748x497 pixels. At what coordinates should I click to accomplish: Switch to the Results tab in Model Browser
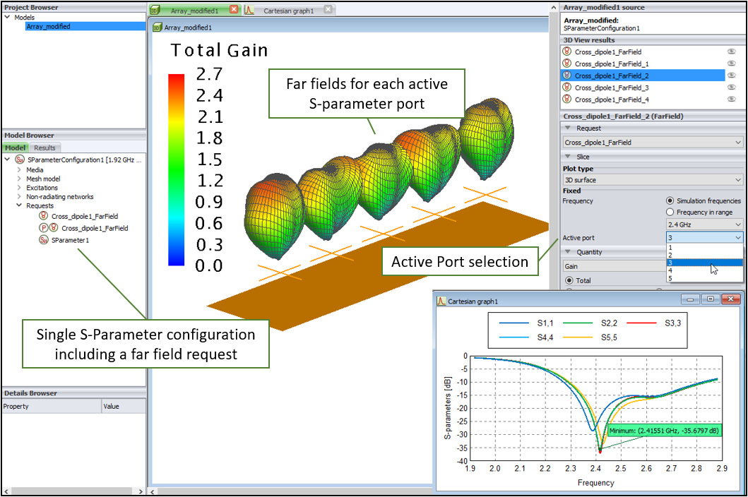pos(44,148)
